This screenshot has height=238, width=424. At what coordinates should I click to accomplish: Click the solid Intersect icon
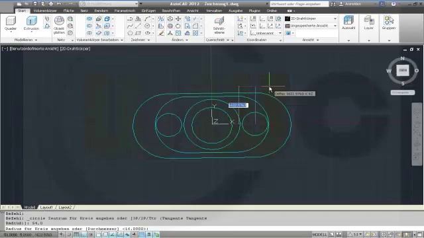click(x=89, y=33)
